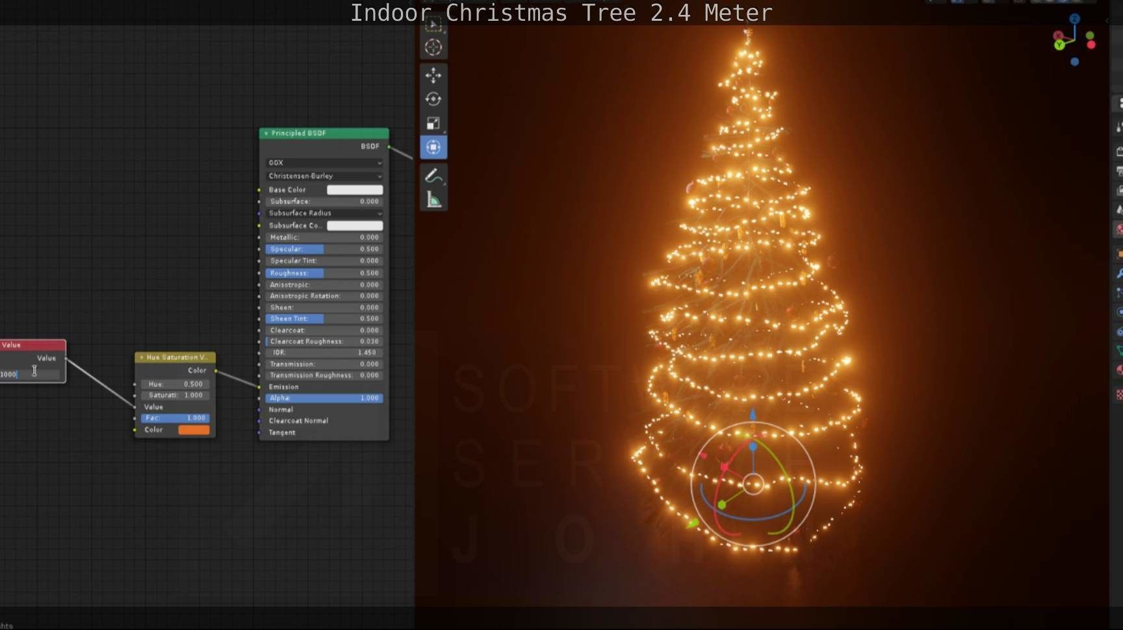Click the Alpha slider at 1.000
The width and height of the screenshot is (1123, 630).
tap(324, 398)
